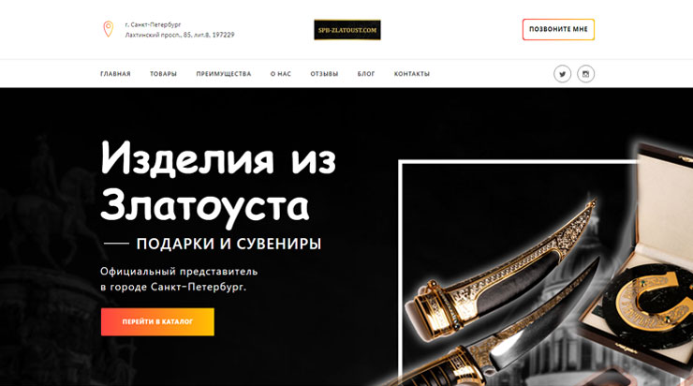Image resolution: width=693 pixels, height=386 pixels.
Task: Go to the Главная menu item
Action: [115, 74]
